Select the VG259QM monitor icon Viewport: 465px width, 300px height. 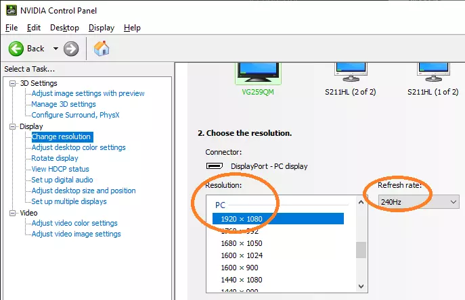pyautogui.click(x=258, y=73)
